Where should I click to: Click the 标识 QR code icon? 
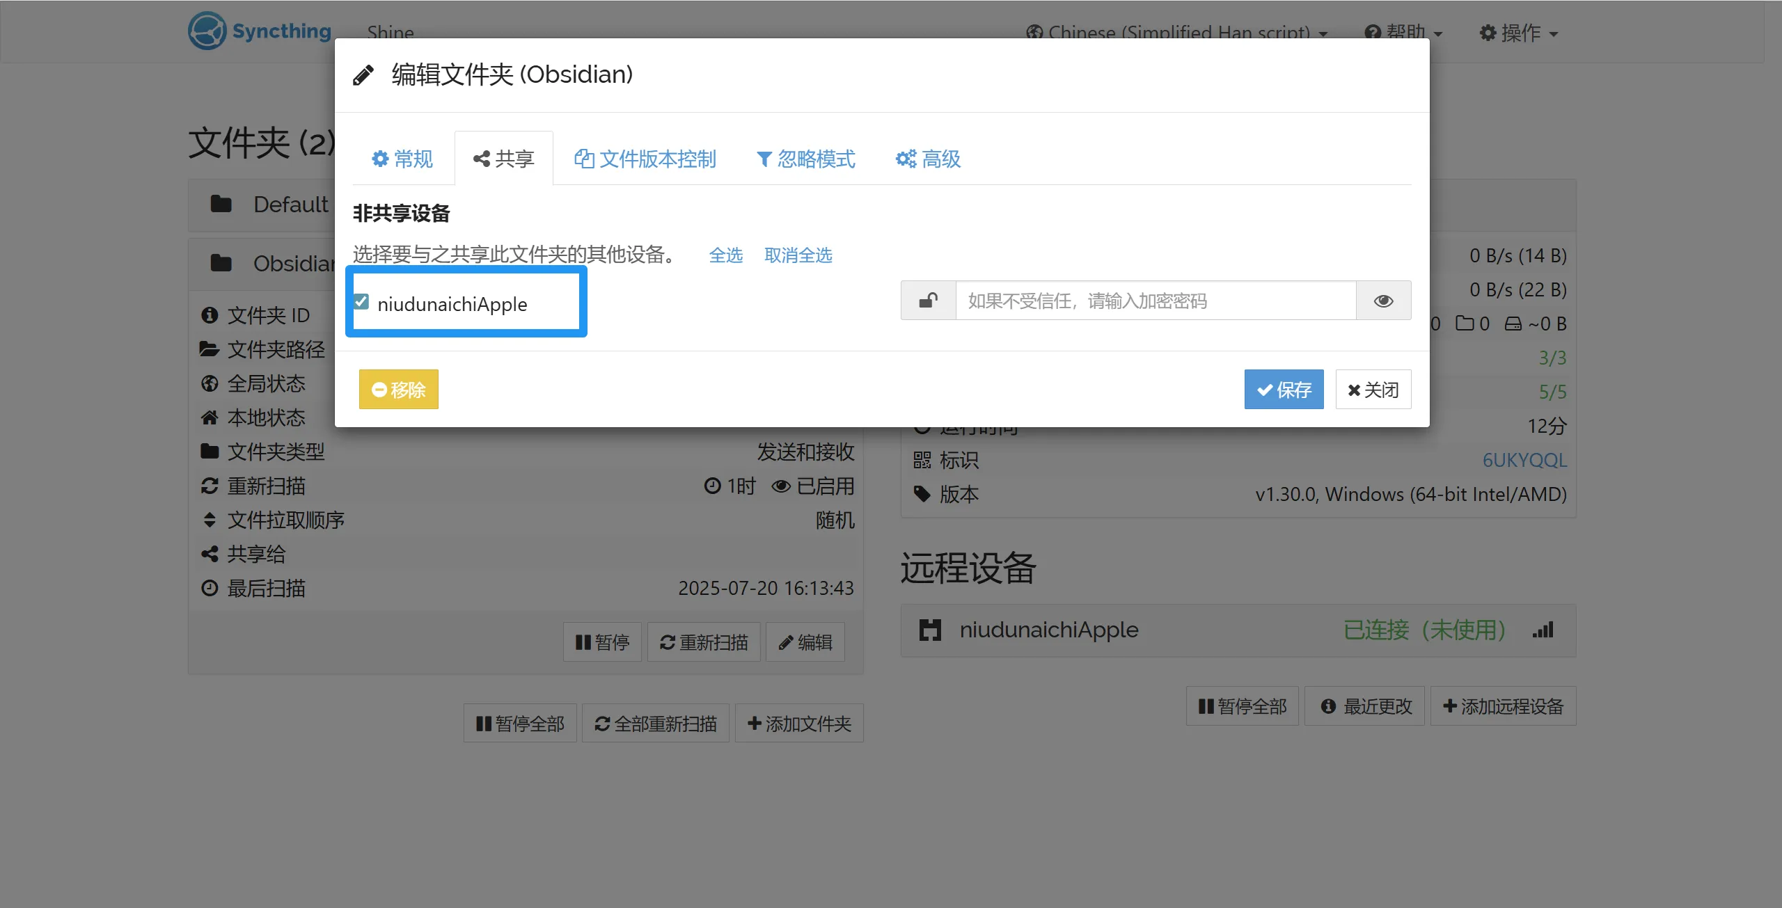[922, 460]
